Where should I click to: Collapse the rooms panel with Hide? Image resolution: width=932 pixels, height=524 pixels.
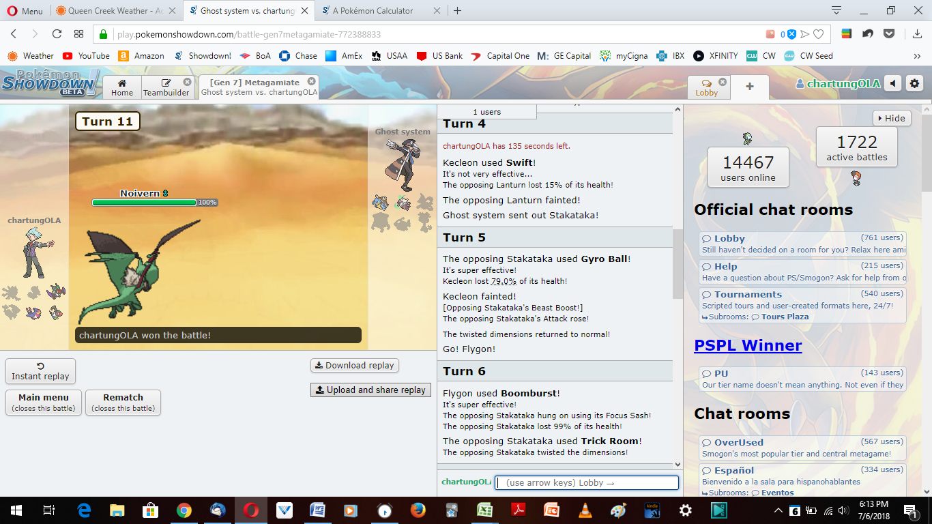point(891,118)
